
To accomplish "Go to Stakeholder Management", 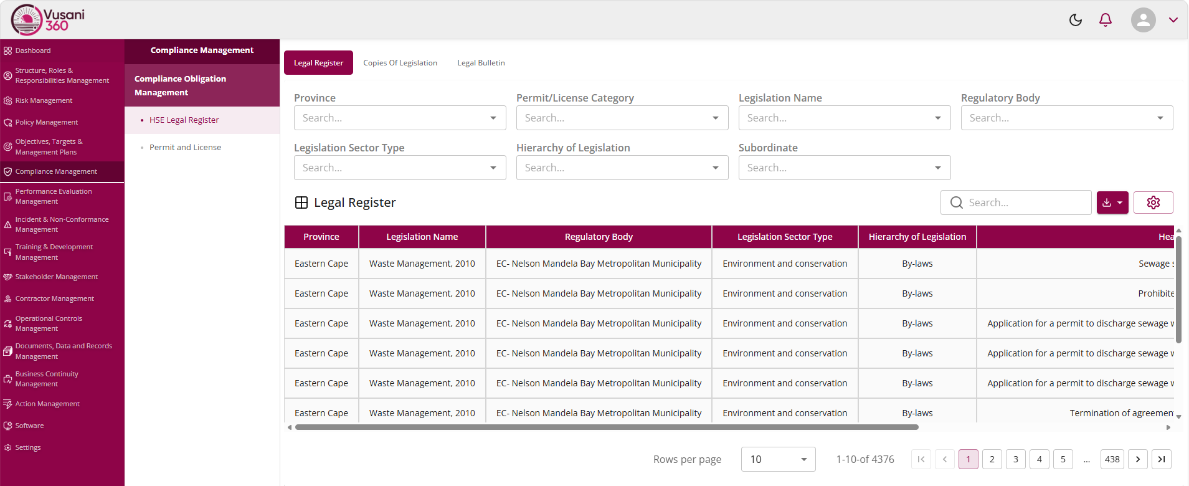I will pos(62,277).
